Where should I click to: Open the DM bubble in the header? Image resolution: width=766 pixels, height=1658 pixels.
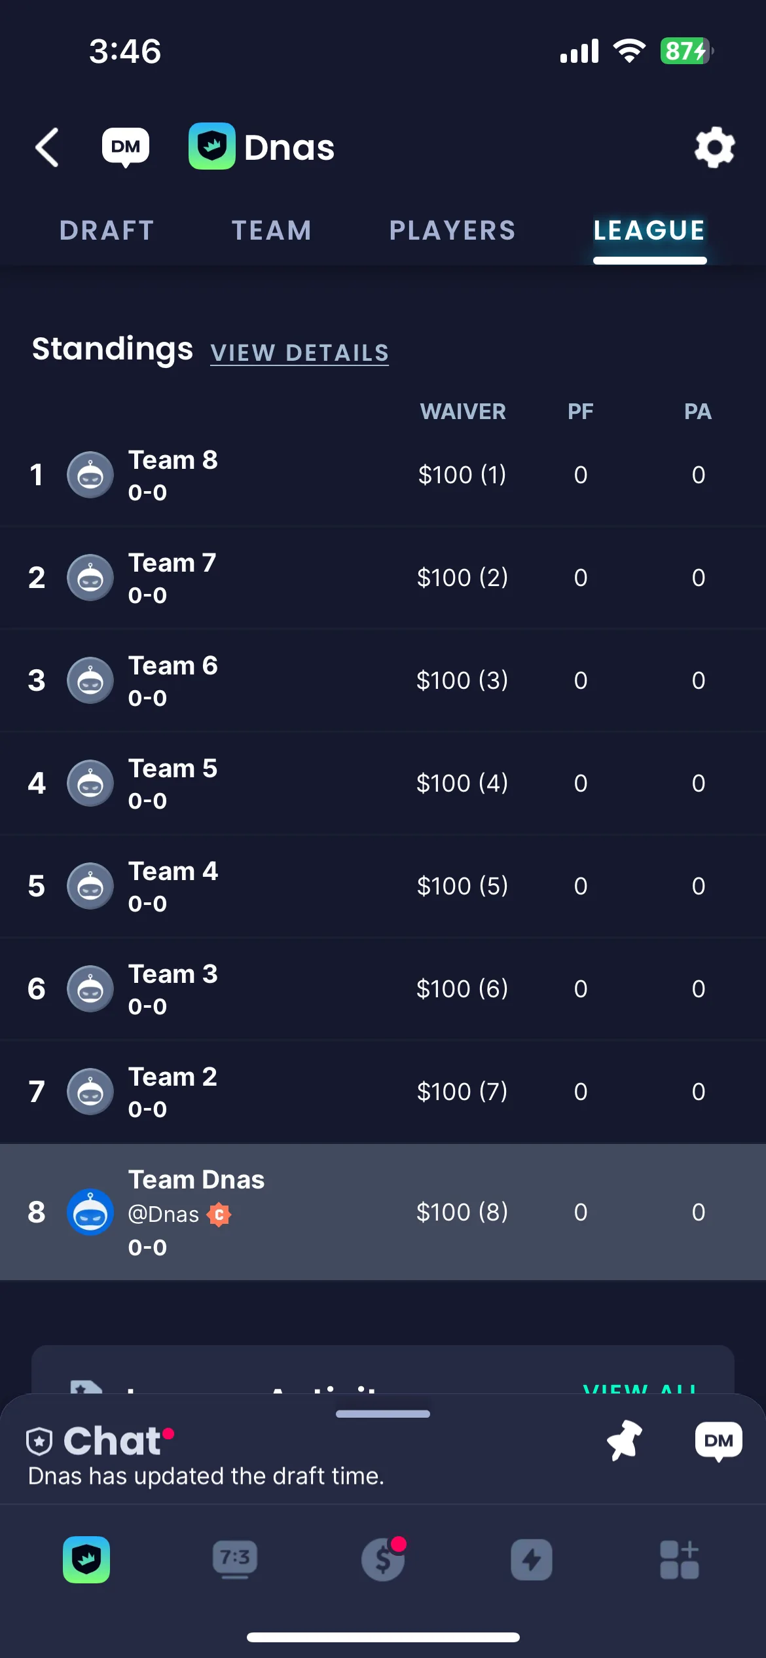click(x=126, y=147)
